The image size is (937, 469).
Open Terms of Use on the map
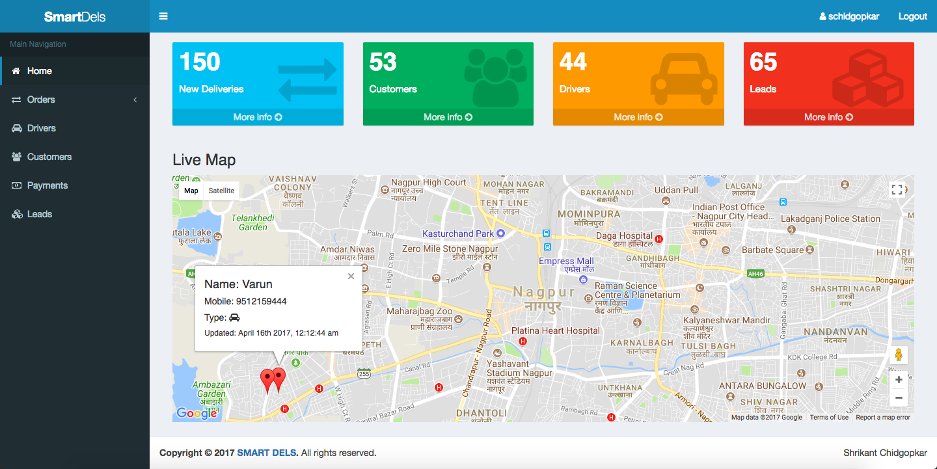829,418
